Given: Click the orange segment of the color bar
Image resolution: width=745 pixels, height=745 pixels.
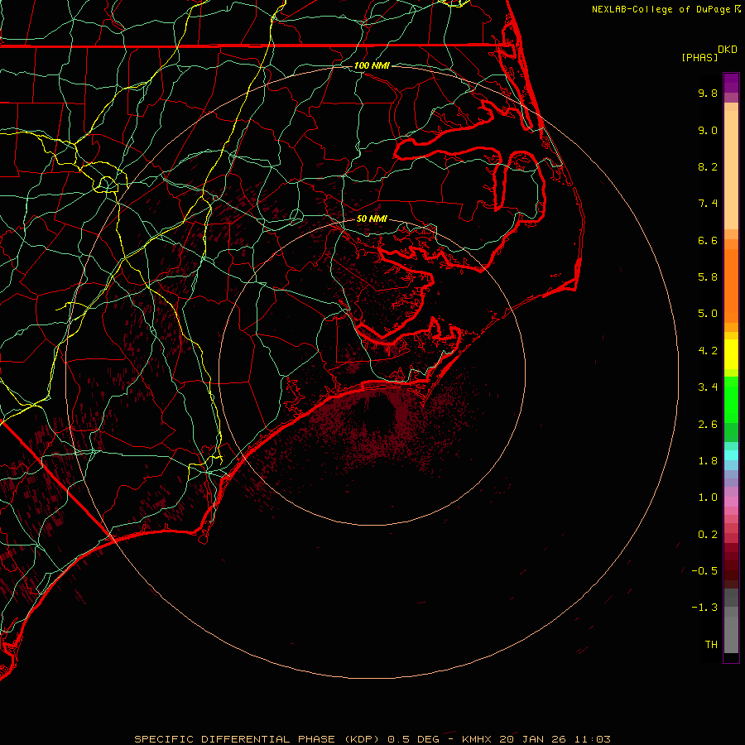Looking at the screenshot, I should [731, 286].
